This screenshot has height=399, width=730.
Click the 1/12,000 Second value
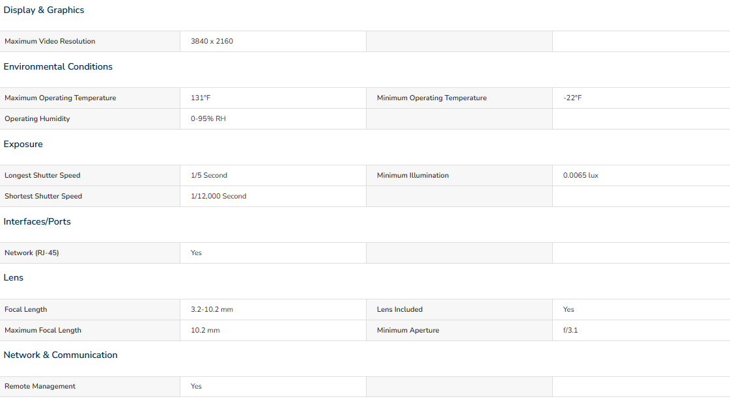pos(218,197)
